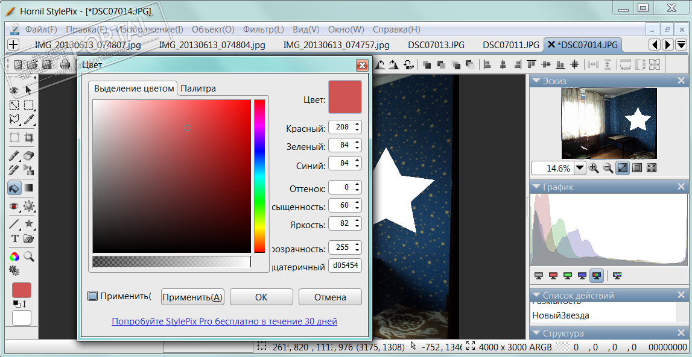Activate the Red Eye removal tool
The height and width of the screenshot is (357, 692).
15,206
